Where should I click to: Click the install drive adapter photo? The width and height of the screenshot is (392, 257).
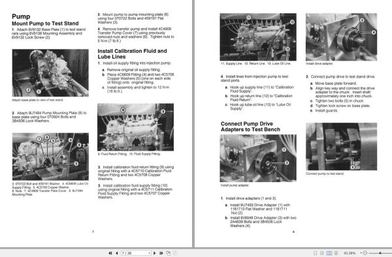[x=341, y=37]
